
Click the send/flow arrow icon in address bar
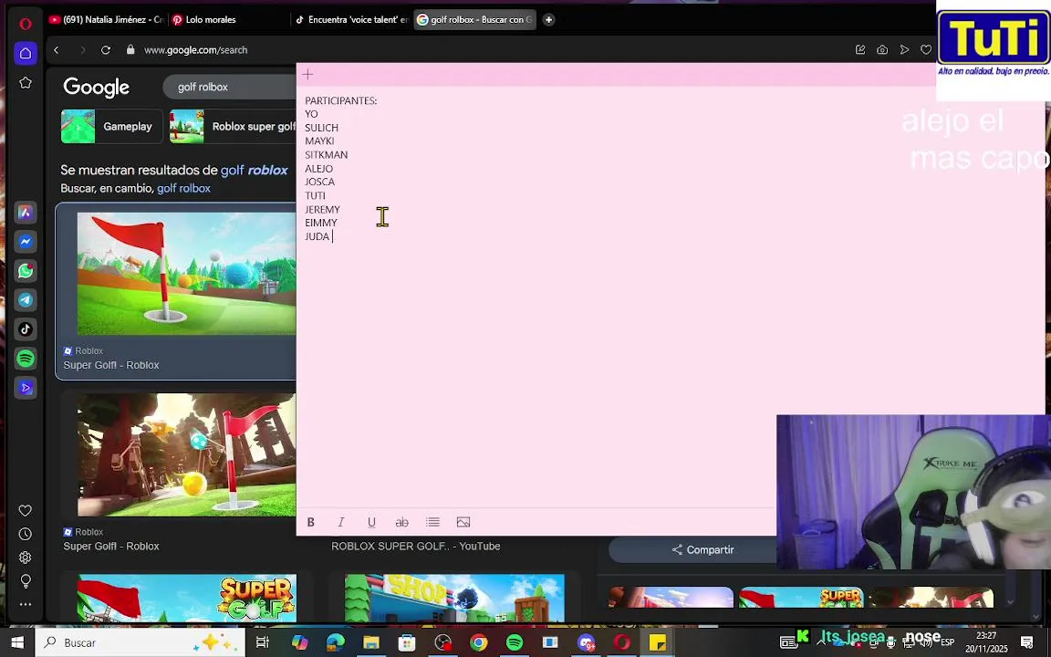pos(904,49)
